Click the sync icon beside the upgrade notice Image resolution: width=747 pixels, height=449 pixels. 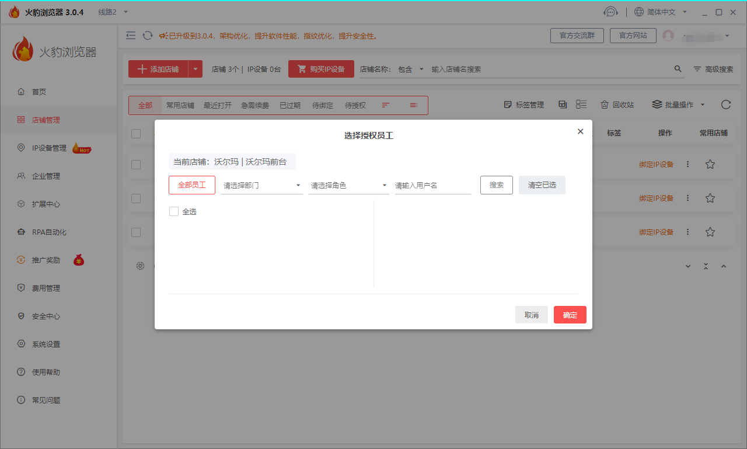pos(148,36)
